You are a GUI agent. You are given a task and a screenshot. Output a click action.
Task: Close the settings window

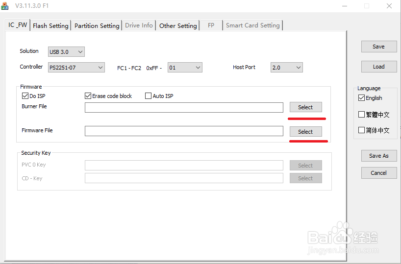(x=389, y=6)
